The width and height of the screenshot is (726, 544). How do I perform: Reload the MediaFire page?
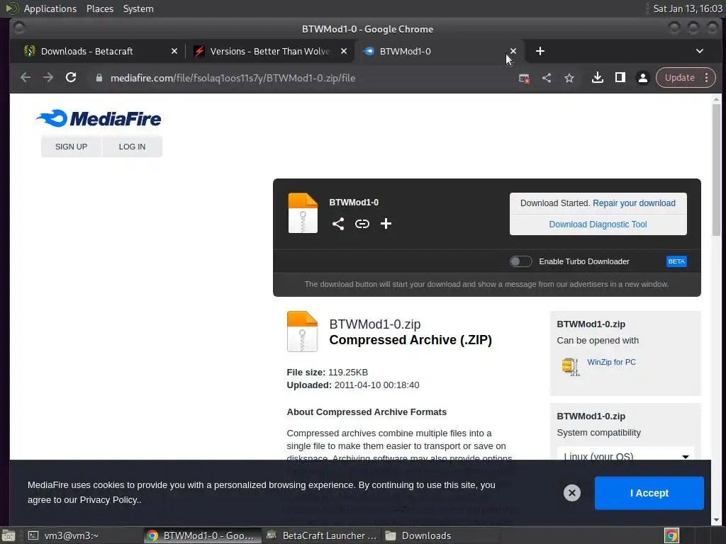click(71, 78)
